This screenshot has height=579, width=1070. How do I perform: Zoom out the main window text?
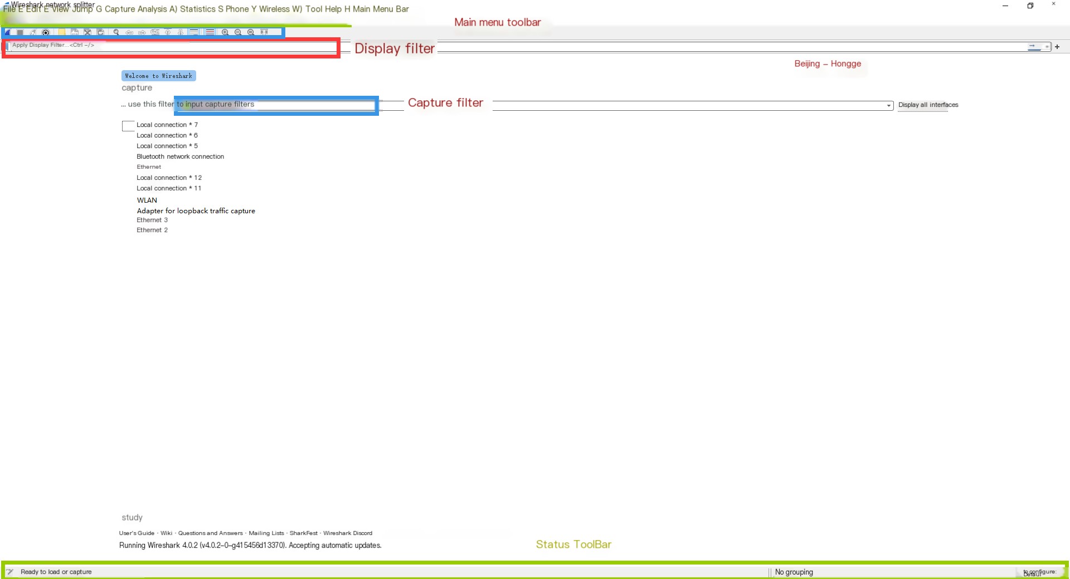click(238, 32)
